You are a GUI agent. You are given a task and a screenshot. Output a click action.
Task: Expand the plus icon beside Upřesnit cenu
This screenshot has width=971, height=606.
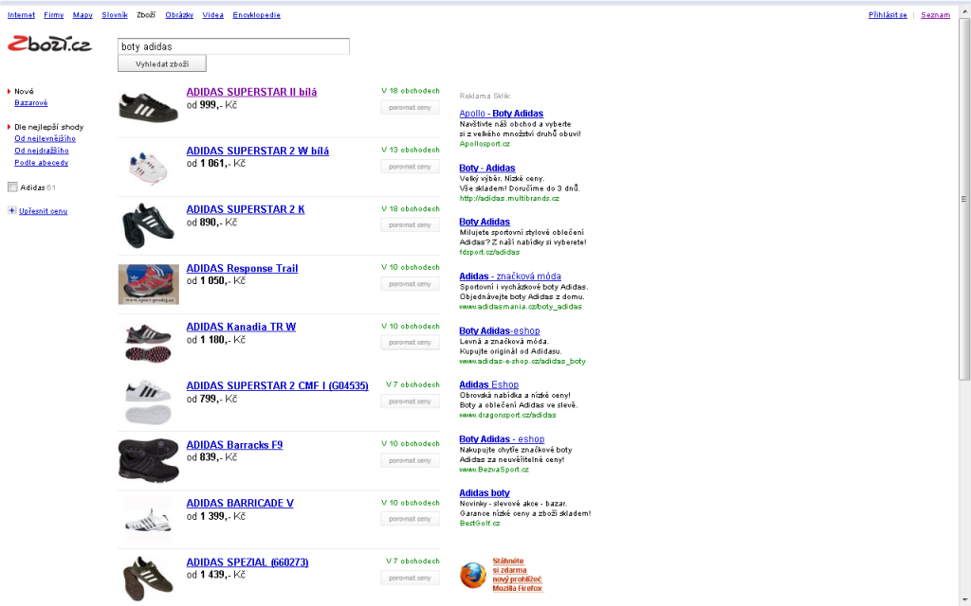tap(11, 211)
